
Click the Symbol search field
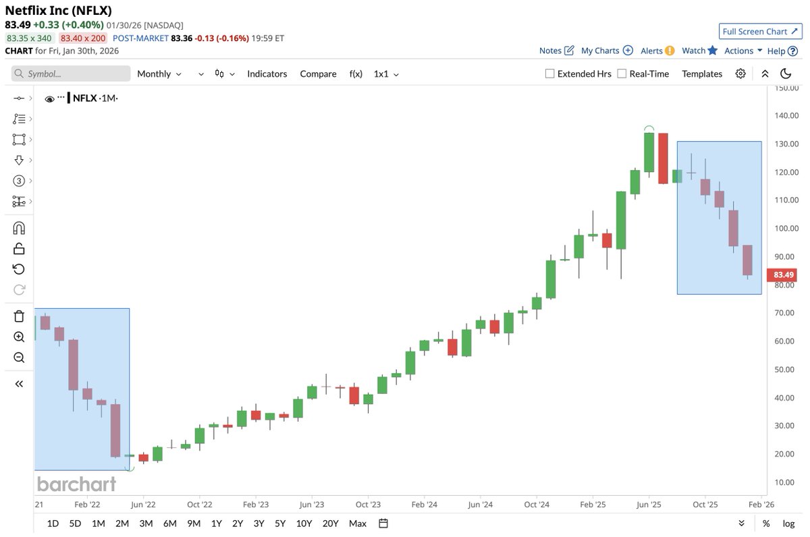click(71, 74)
